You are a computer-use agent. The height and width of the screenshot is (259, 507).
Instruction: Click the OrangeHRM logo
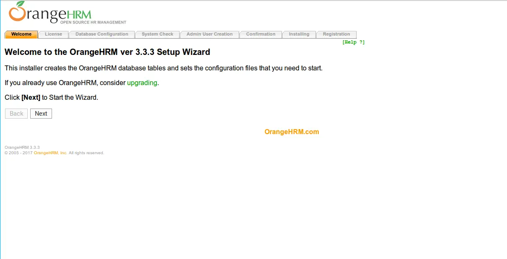68,13
